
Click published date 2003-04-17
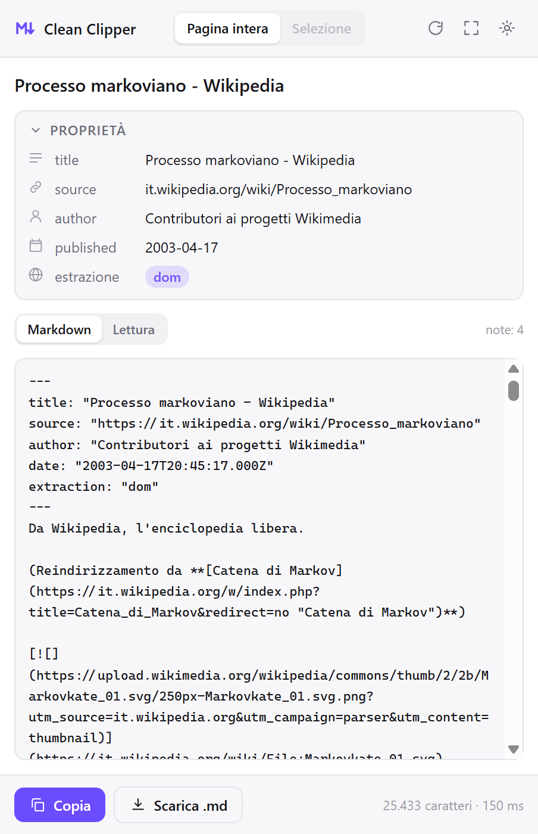[182, 248]
